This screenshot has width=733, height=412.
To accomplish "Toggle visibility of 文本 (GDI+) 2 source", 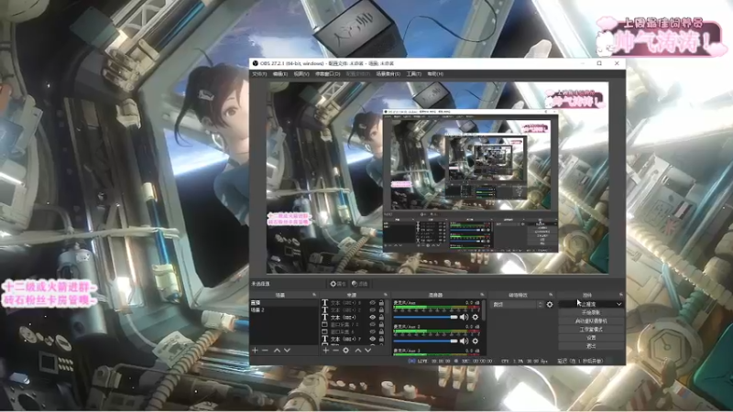I will coord(373,309).
